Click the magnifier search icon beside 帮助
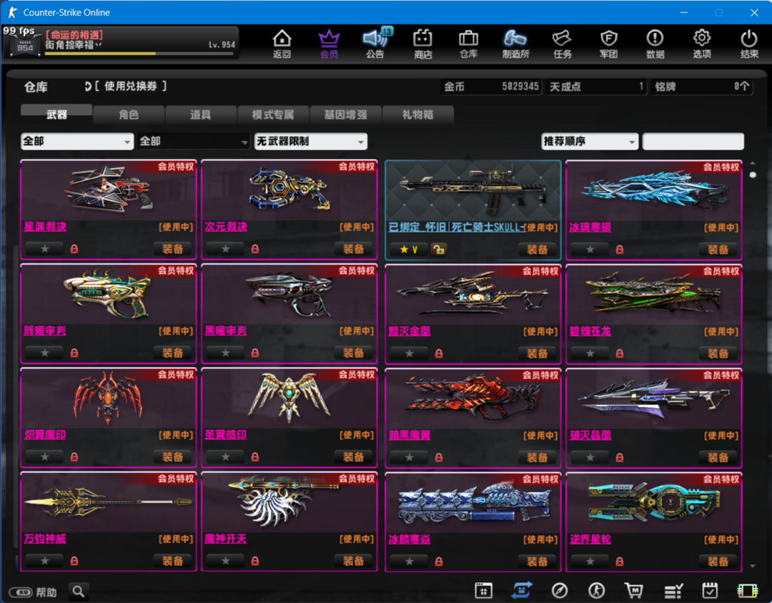This screenshot has width=772, height=603. tap(79, 591)
